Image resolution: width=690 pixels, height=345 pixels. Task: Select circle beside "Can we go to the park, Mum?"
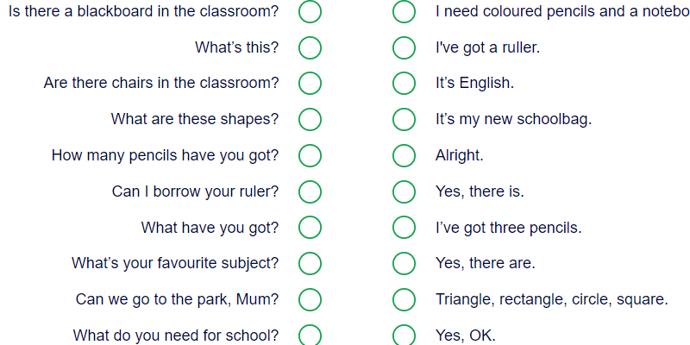[310, 299]
